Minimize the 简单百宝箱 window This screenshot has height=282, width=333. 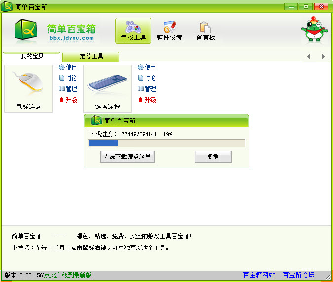coord(291,7)
